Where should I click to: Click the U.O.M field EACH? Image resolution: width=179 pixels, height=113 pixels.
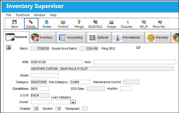click(40, 95)
